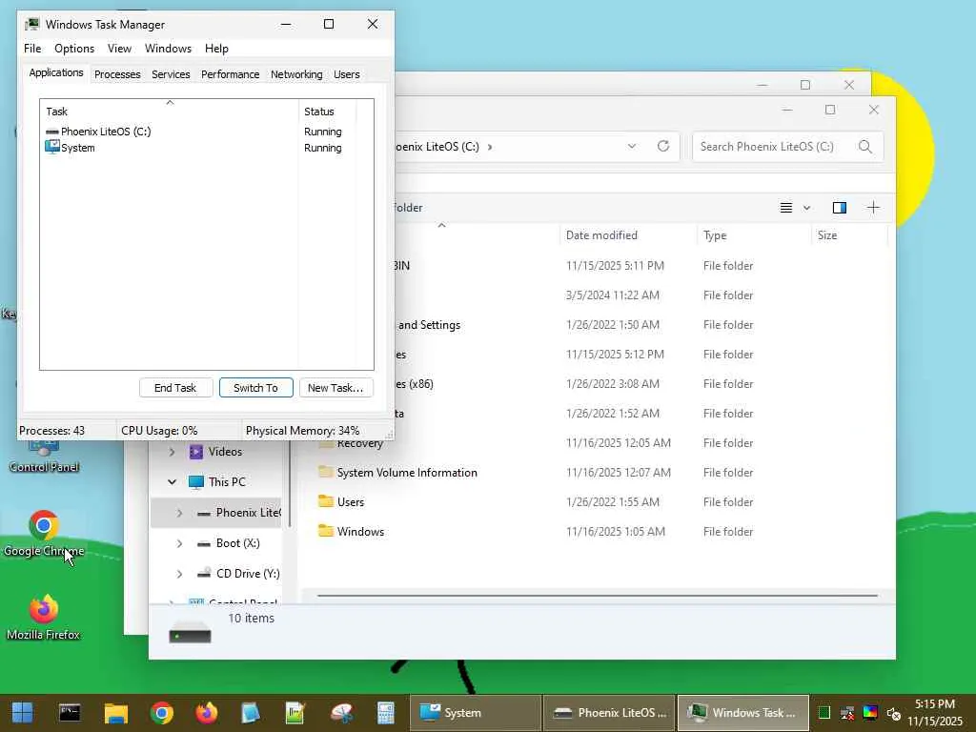The width and height of the screenshot is (976, 732).
Task: Switch to the Networking tab
Action: 296,74
